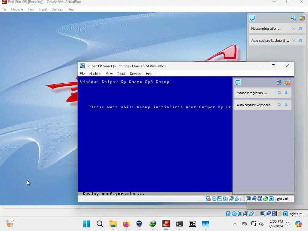Image resolution: width=308 pixels, height=231 pixels.
Task: Expand Mouse integration notification in Red Star OS panel
Action: click(266, 29)
